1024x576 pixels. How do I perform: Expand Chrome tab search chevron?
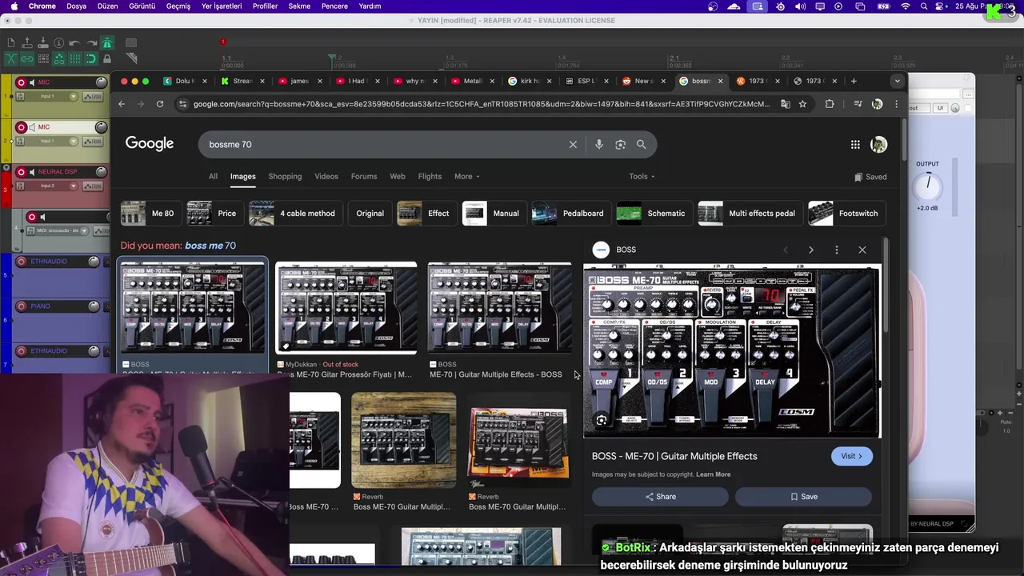coord(897,81)
